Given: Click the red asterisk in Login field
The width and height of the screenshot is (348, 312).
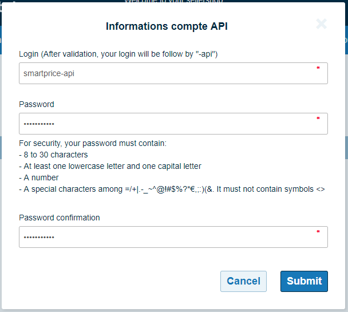Looking at the screenshot, I should [318, 69].
